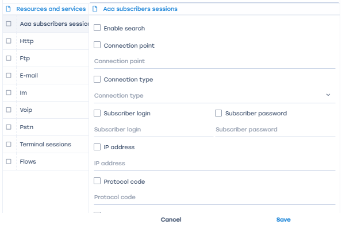Select Terminal sessions in the list

(x=45, y=144)
